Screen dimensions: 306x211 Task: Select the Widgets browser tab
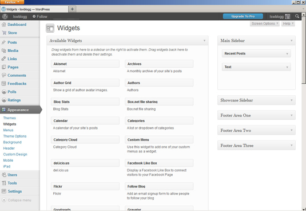click(x=34, y=9)
